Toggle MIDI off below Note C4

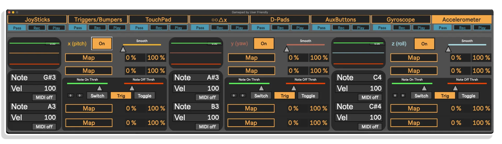tap(370, 97)
